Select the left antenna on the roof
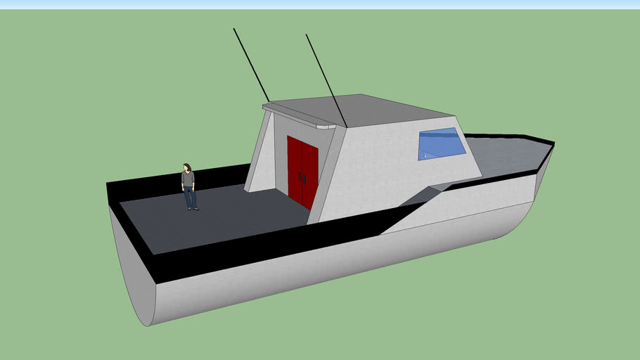Screen dimensions: 640x360 click(x=250, y=65)
